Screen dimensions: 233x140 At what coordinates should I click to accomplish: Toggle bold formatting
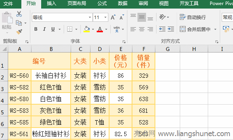36,29
